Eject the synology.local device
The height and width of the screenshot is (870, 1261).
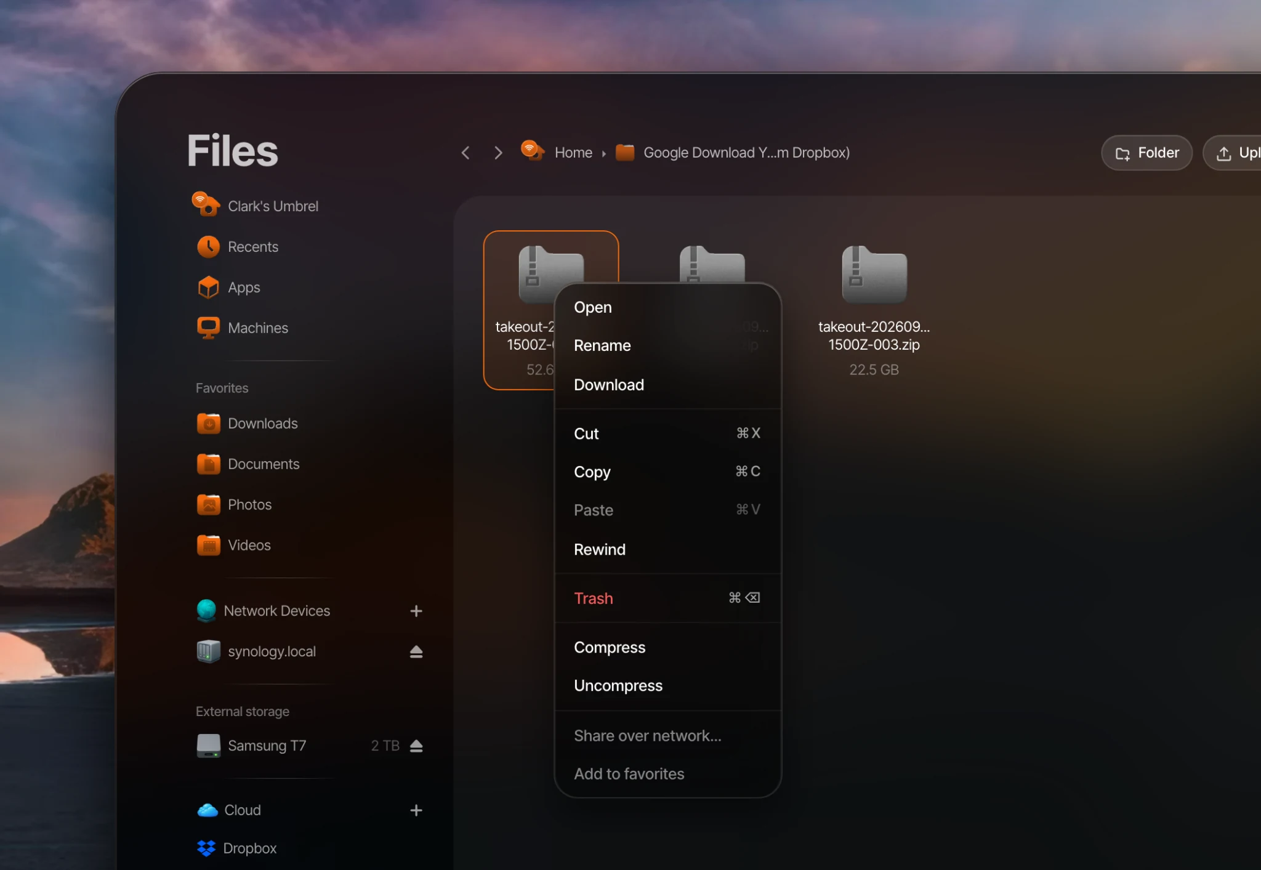tap(416, 651)
